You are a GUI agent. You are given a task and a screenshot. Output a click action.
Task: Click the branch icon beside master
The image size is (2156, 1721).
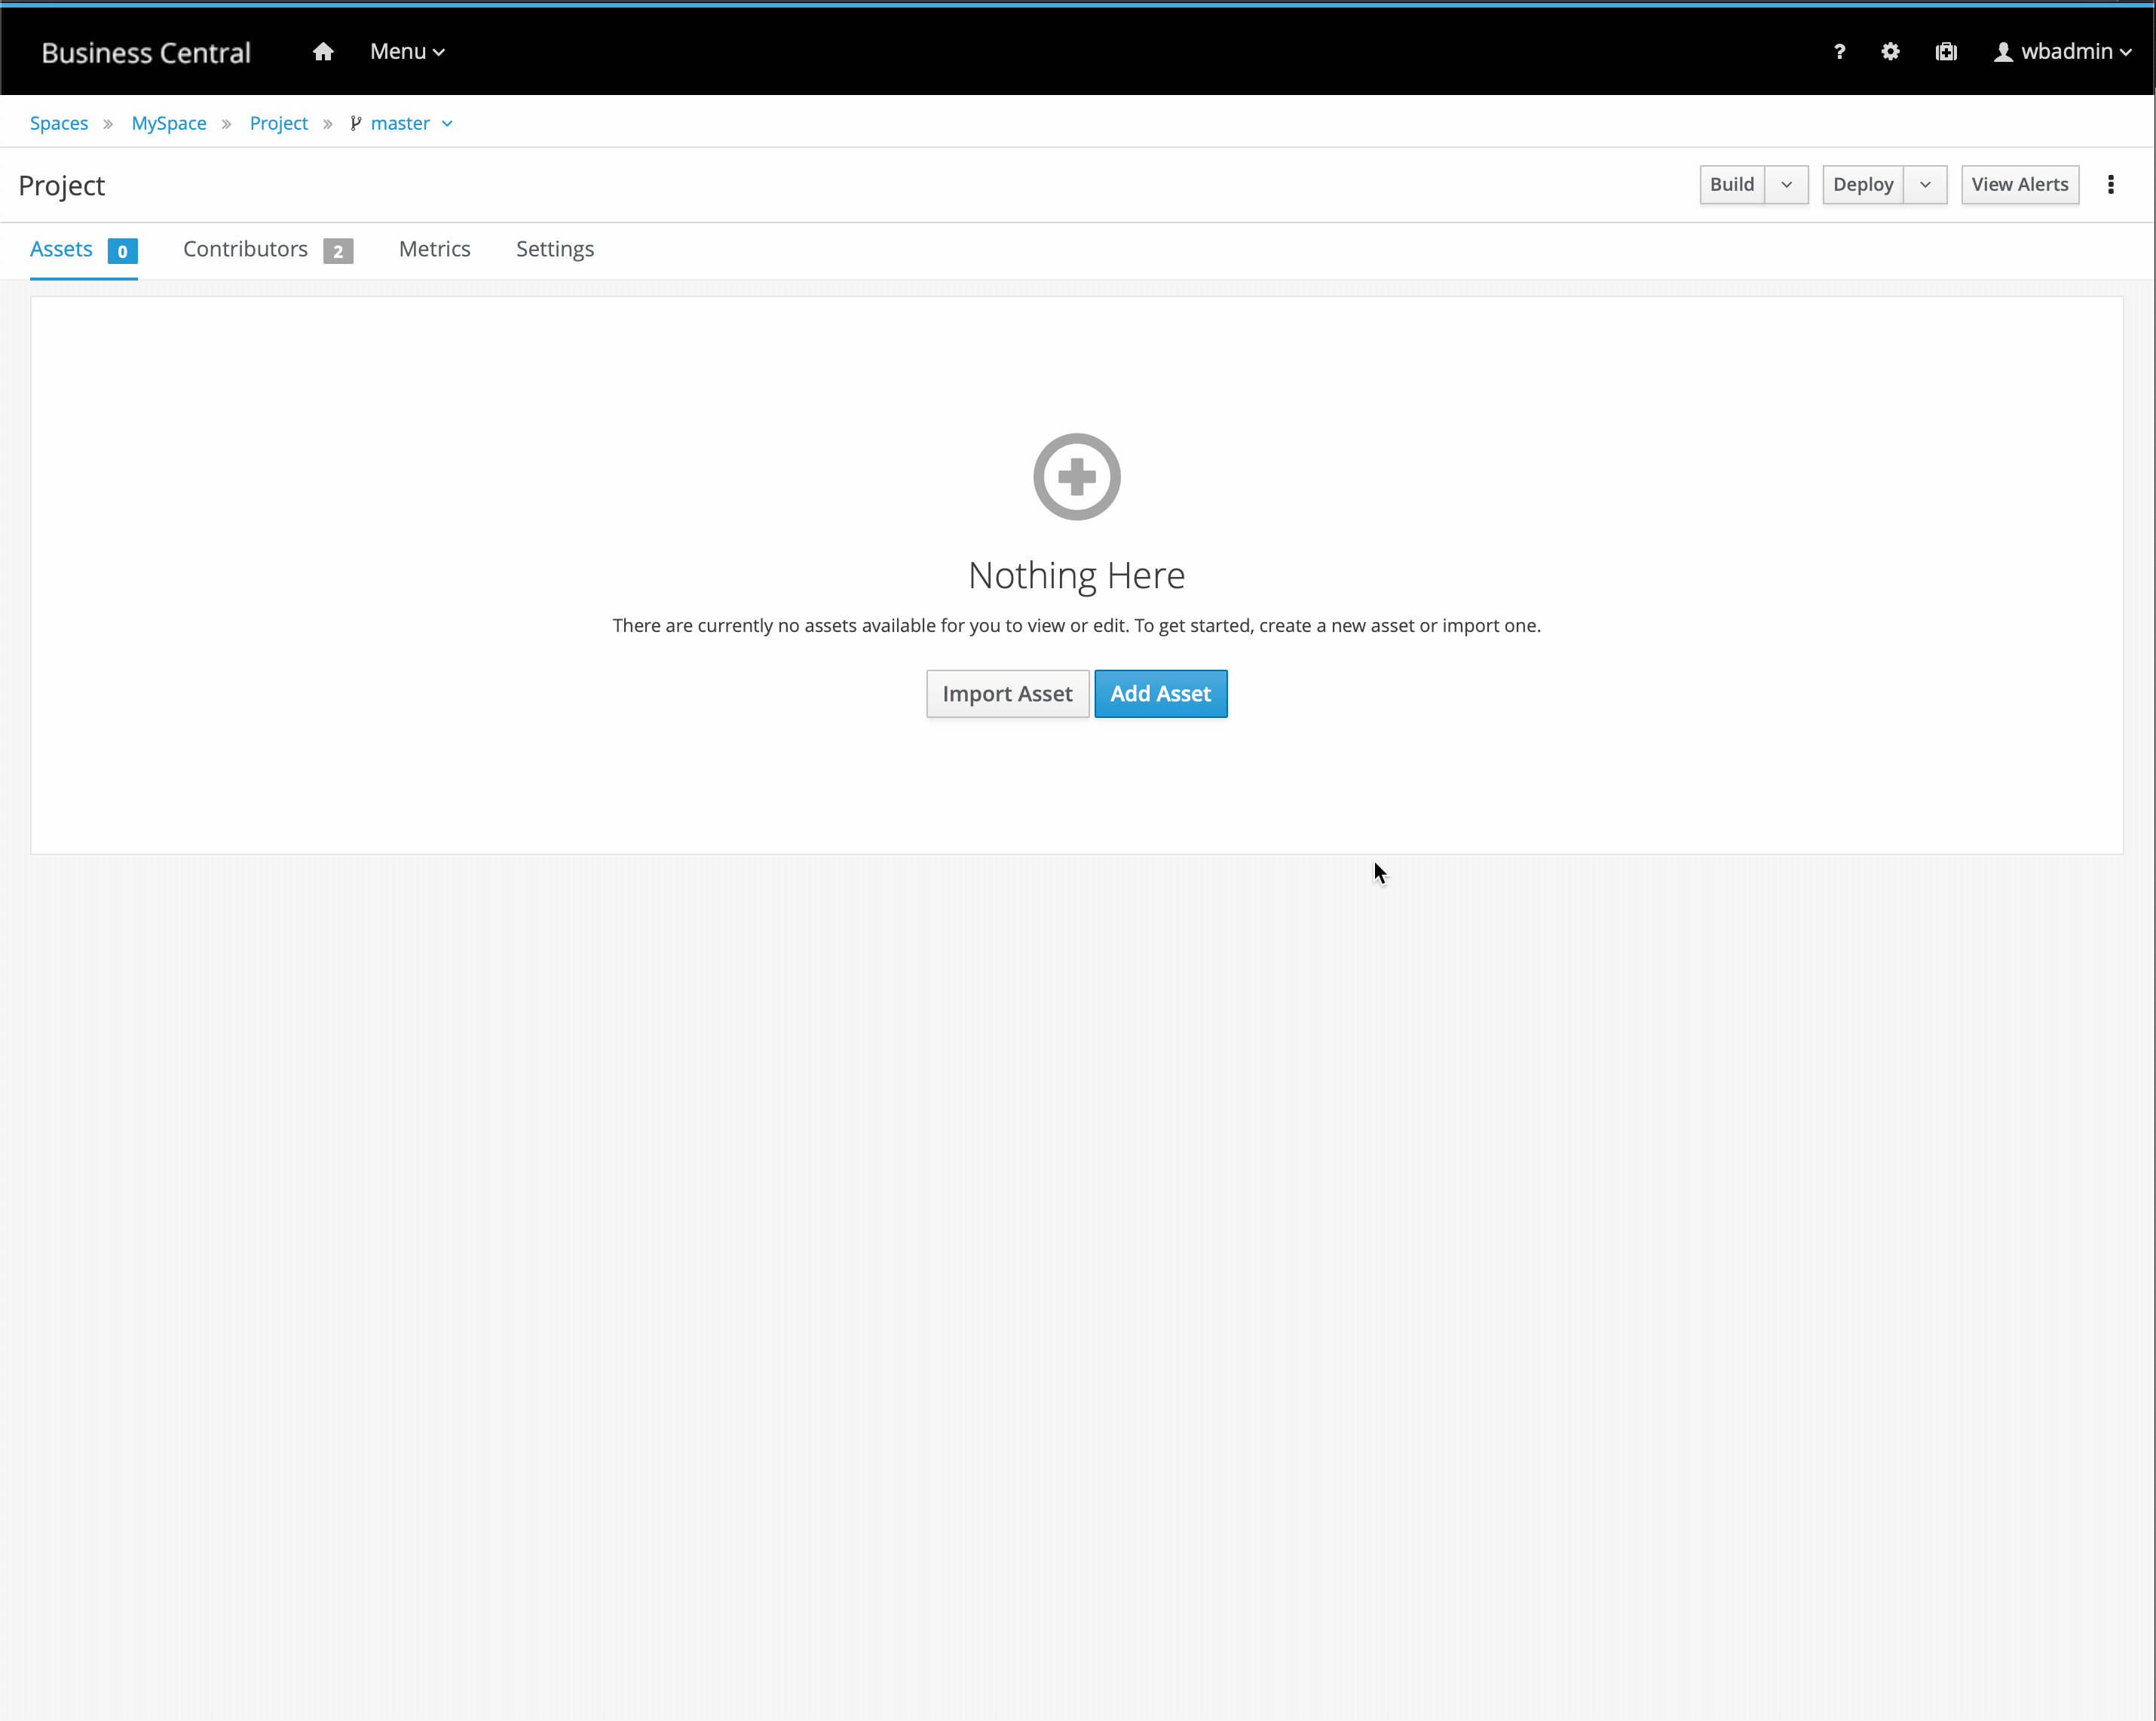(x=356, y=123)
